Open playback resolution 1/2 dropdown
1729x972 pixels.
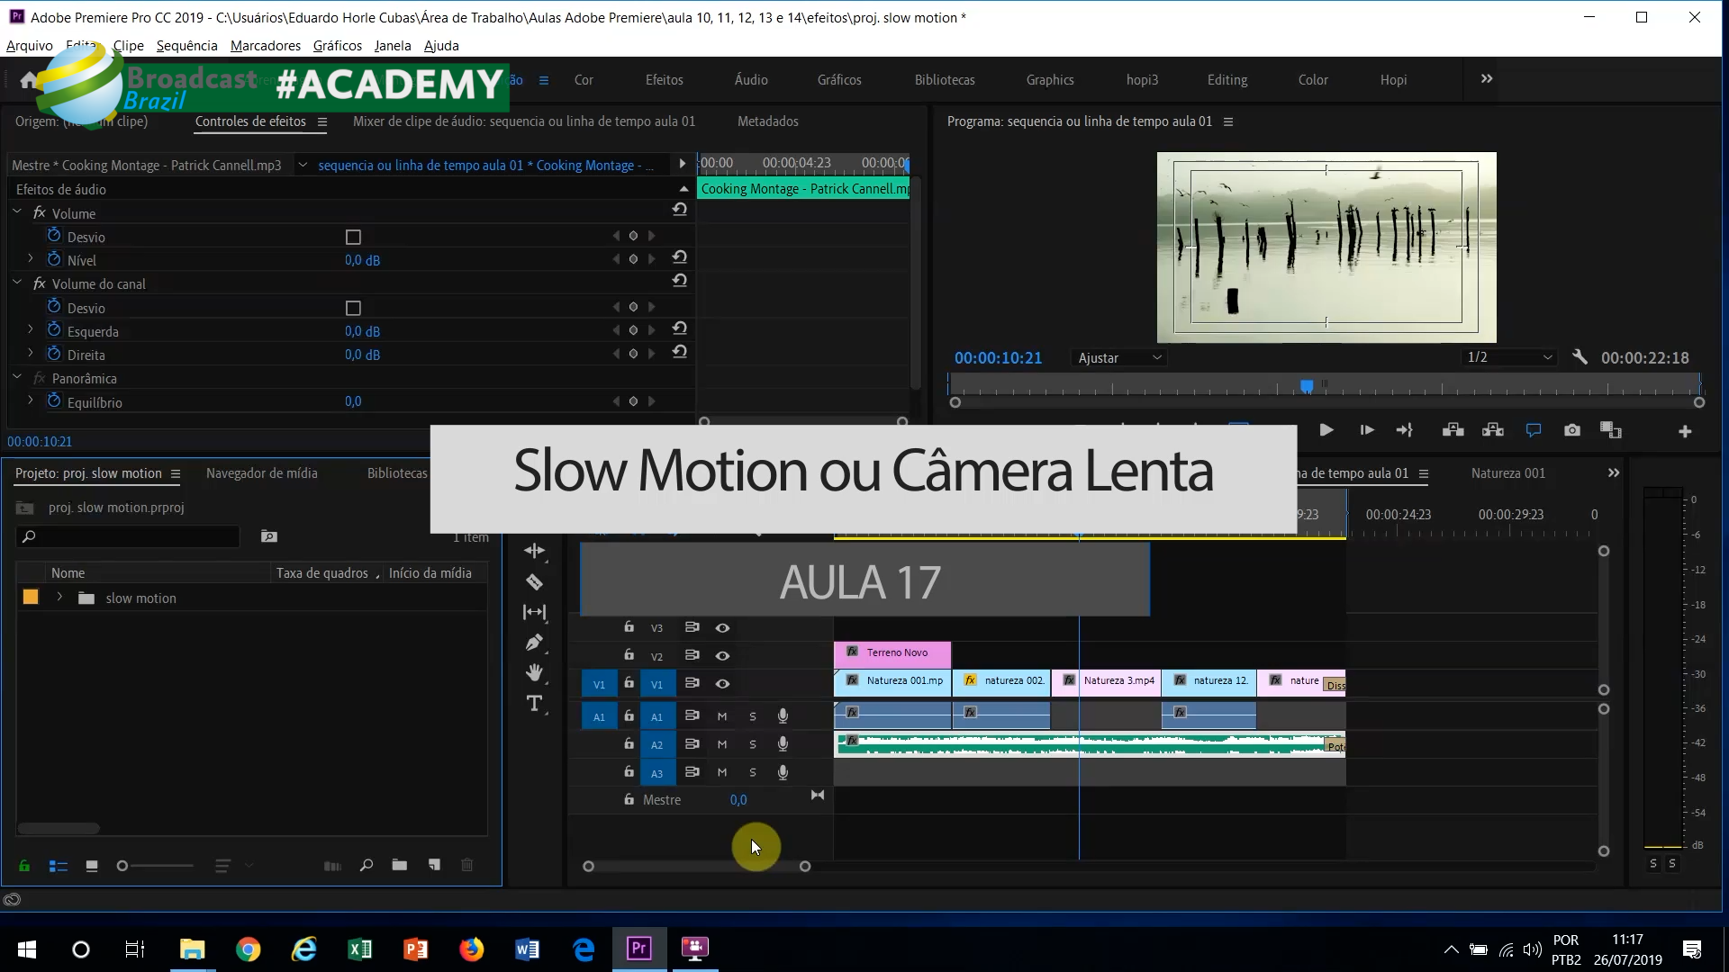pos(1509,357)
